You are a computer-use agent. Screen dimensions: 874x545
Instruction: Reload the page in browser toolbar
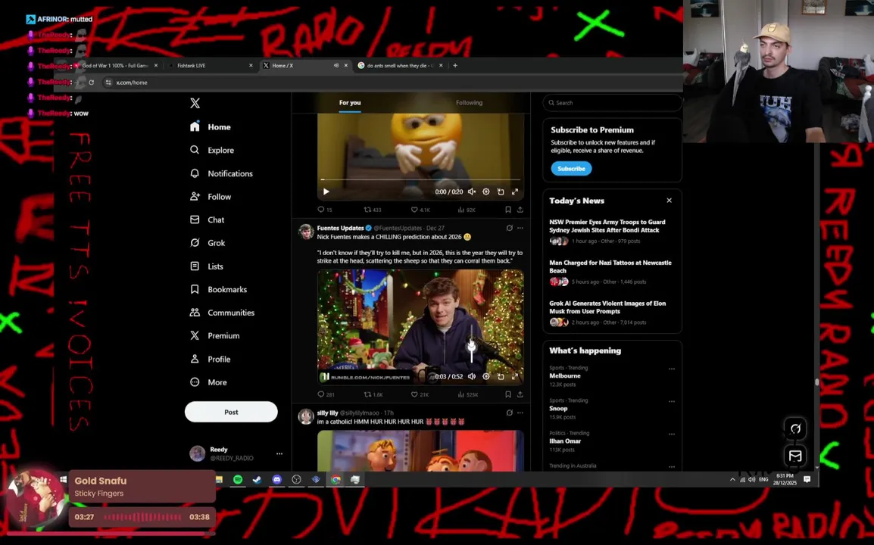(x=92, y=83)
